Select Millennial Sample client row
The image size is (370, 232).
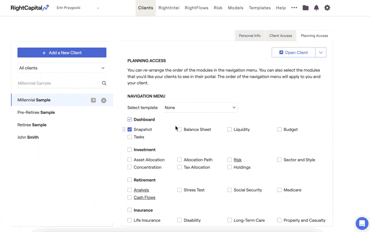click(x=62, y=100)
